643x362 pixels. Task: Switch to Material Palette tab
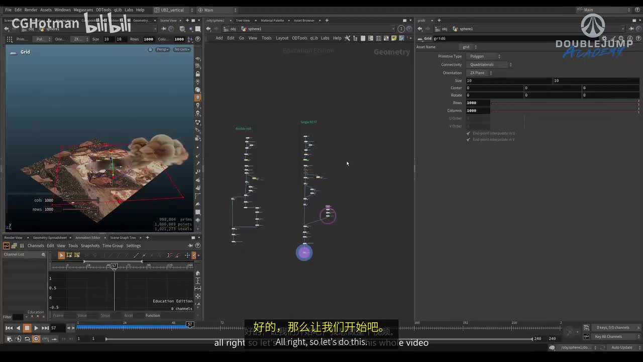272,21
